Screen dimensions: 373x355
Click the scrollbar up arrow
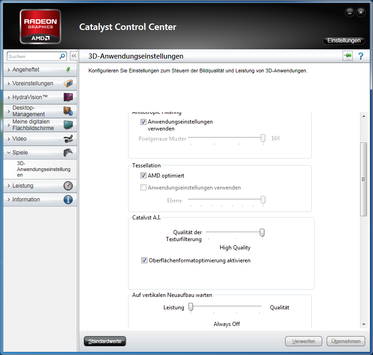tap(364, 116)
